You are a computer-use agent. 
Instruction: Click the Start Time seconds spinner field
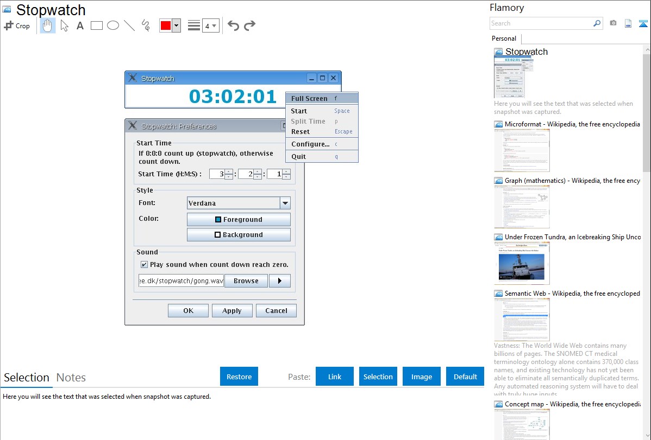279,174
